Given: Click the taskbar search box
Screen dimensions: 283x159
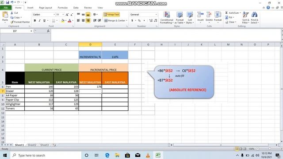Looking at the screenshot, I should click(46, 155).
